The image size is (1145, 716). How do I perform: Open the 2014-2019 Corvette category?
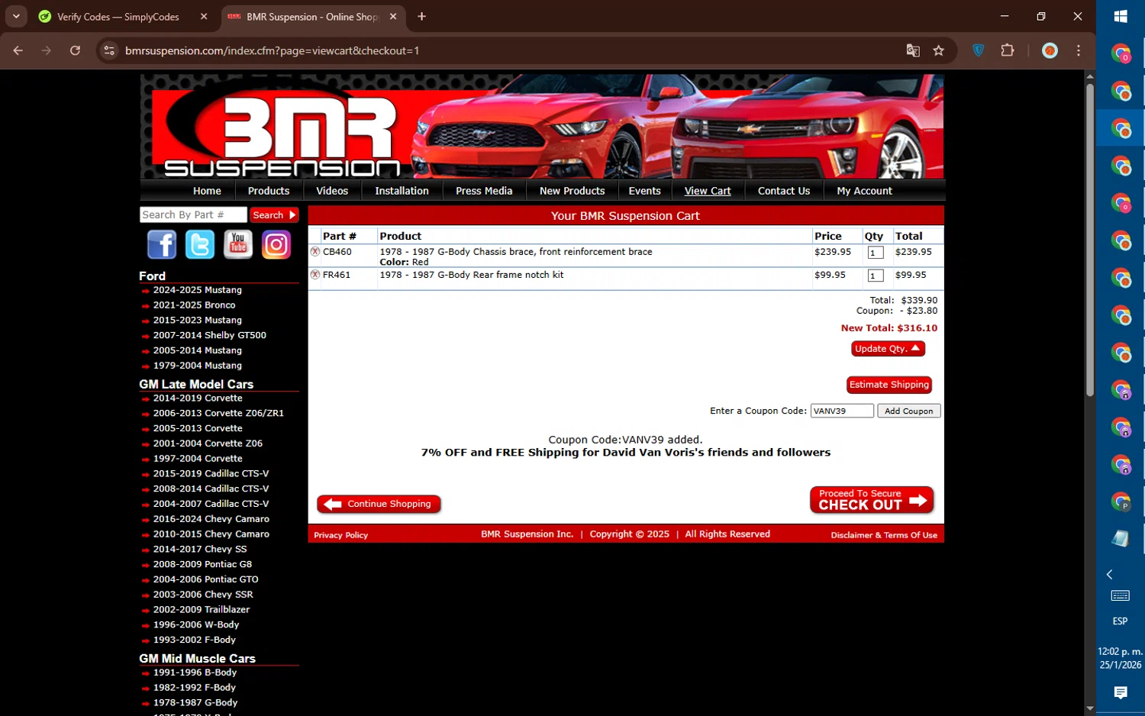(198, 398)
